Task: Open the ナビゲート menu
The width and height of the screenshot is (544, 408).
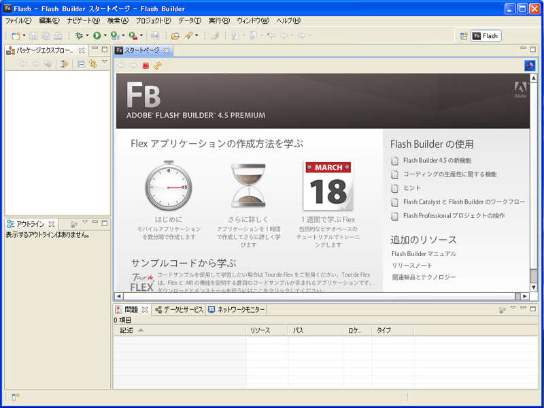Action: point(83,20)
